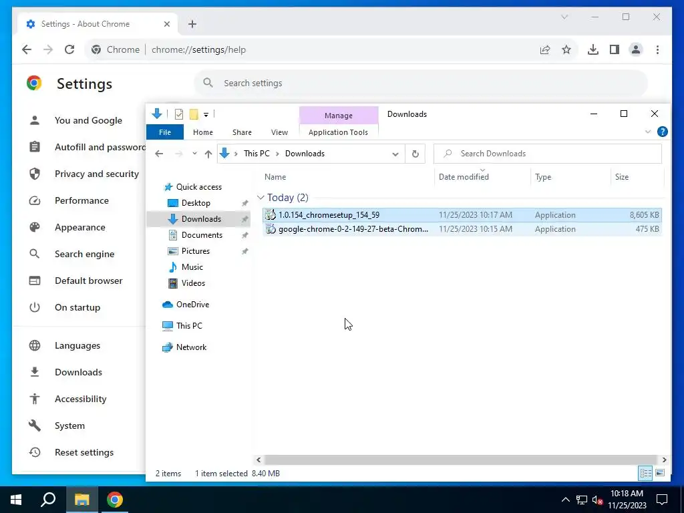Open a new Chrome tab

192,24
